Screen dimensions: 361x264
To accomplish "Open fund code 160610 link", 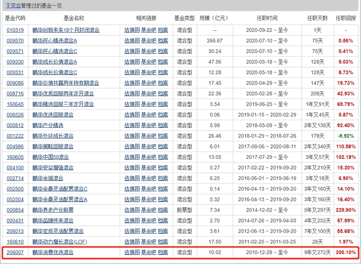I will pos(15,242).
